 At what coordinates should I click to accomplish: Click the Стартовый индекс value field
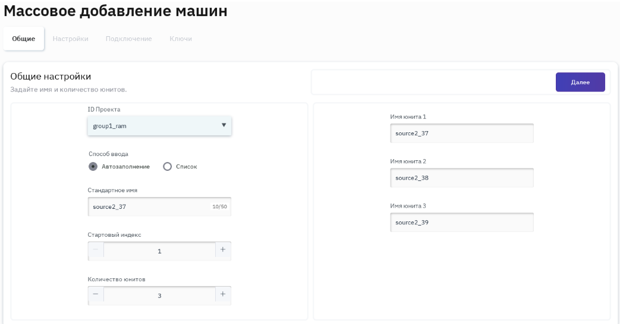159,251
